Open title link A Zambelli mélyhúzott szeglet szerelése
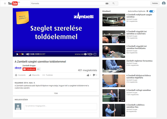The height and width of the screenshot is (119, 167). [139, 16]
